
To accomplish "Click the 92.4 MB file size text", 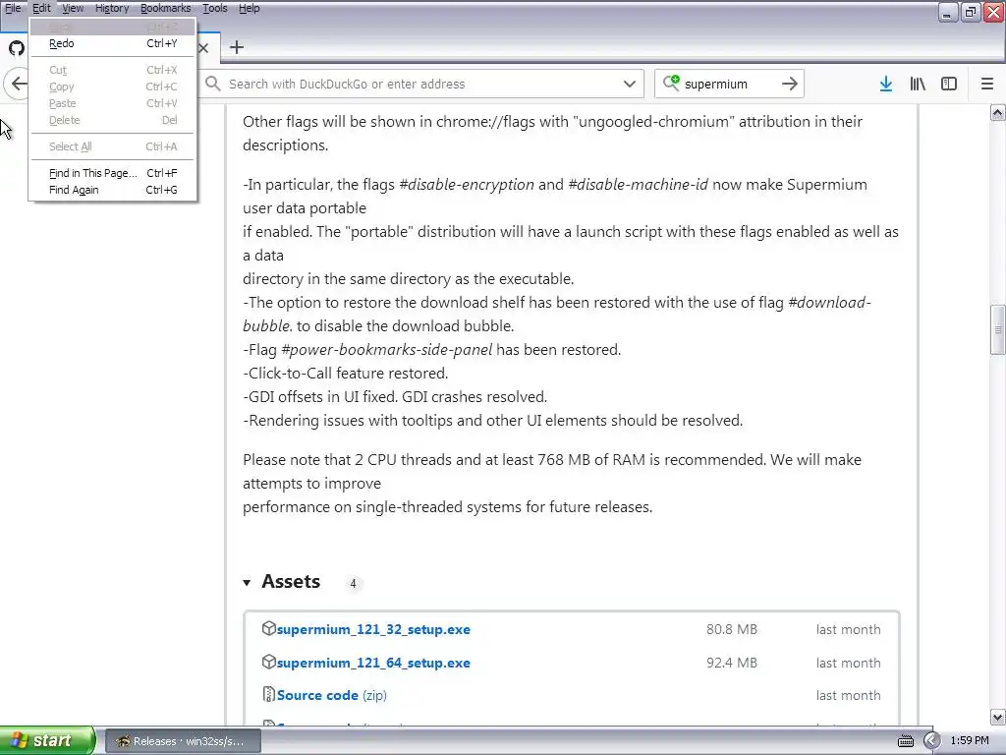I will (732, 664).
